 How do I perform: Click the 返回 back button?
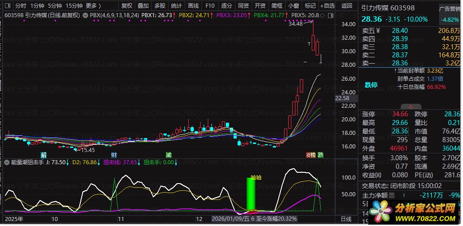point(347,6)
